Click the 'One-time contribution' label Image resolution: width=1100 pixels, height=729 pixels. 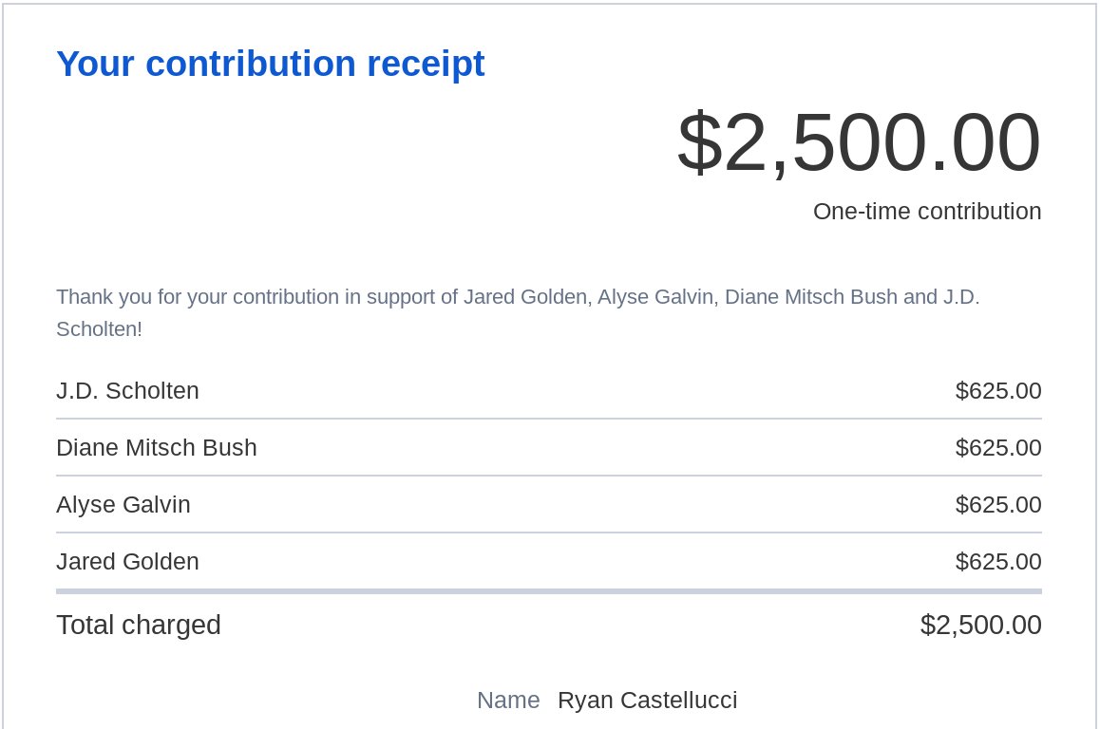927,211
